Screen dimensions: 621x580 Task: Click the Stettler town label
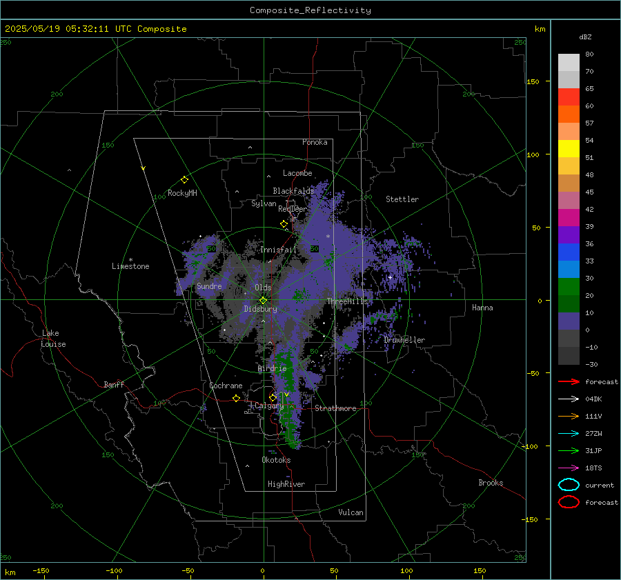click(x=402, y=199)
